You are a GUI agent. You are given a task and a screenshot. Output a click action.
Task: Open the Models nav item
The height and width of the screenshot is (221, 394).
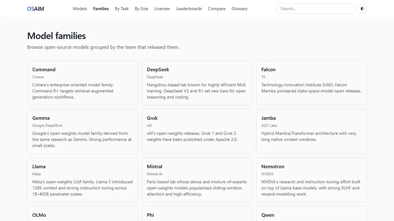pyautogui.click(x=80, y=9)
